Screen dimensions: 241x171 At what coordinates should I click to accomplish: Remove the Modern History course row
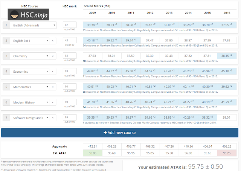tap(53, 102)
